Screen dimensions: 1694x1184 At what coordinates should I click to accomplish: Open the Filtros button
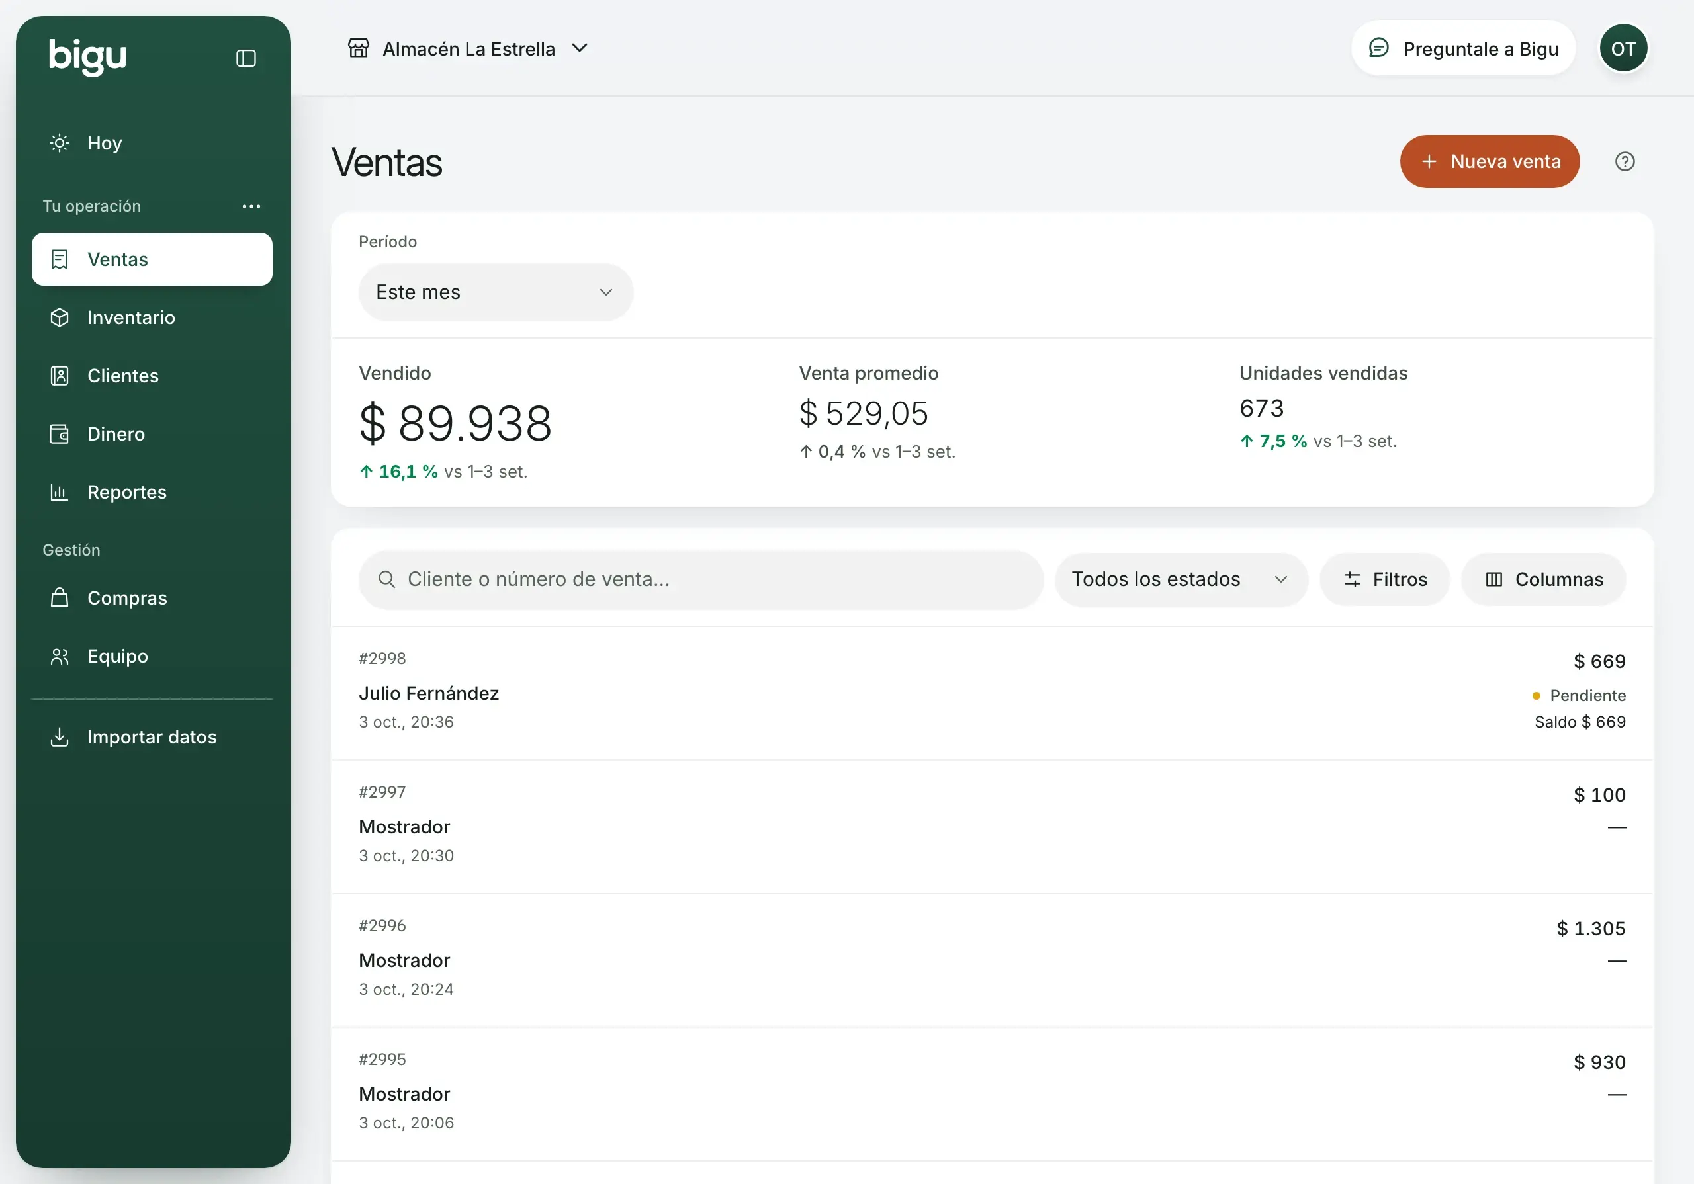[1384, 579]
